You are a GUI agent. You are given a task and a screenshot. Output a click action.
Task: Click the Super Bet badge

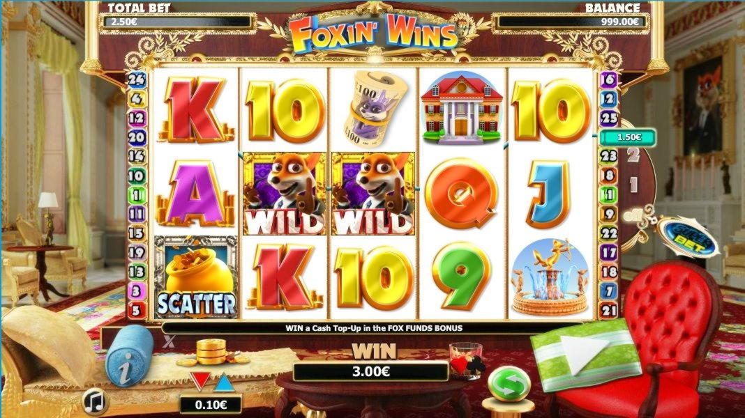point(689,238)
